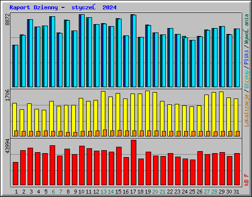Click the 8872 y-axis value
The width and height of the screenshot is (252, 197).
[7, 19]
